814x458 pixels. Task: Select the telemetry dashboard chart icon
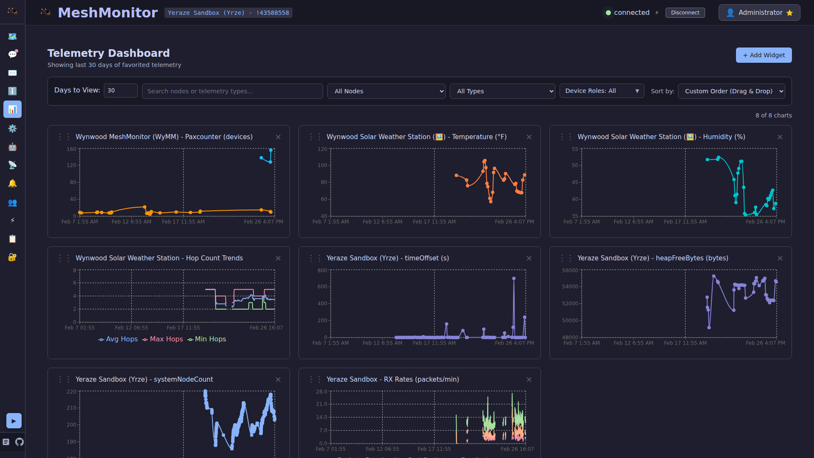tap(12, 109)
